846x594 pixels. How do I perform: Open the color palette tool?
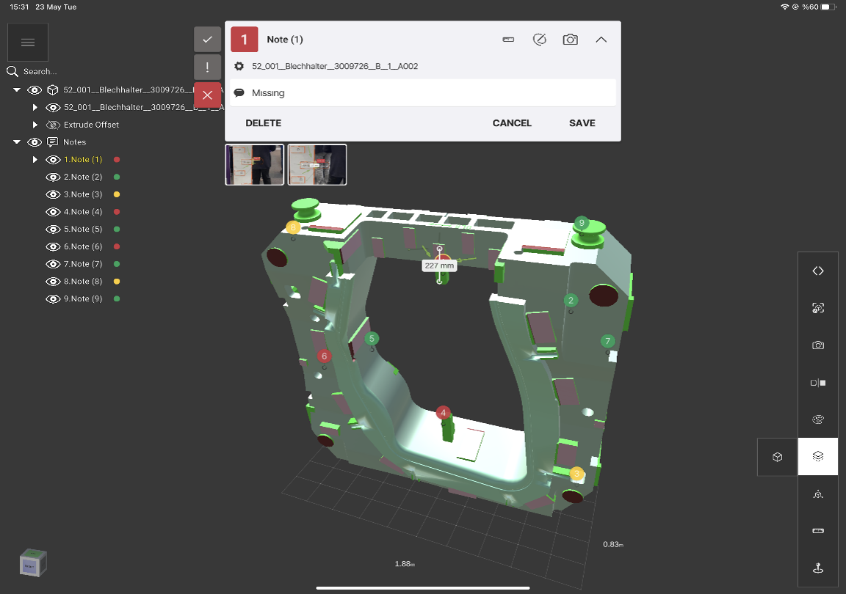point(818,419)
